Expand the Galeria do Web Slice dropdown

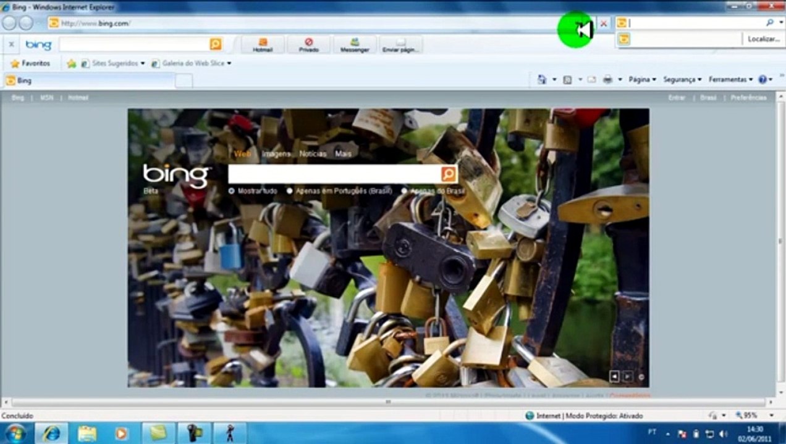point(229,64)
